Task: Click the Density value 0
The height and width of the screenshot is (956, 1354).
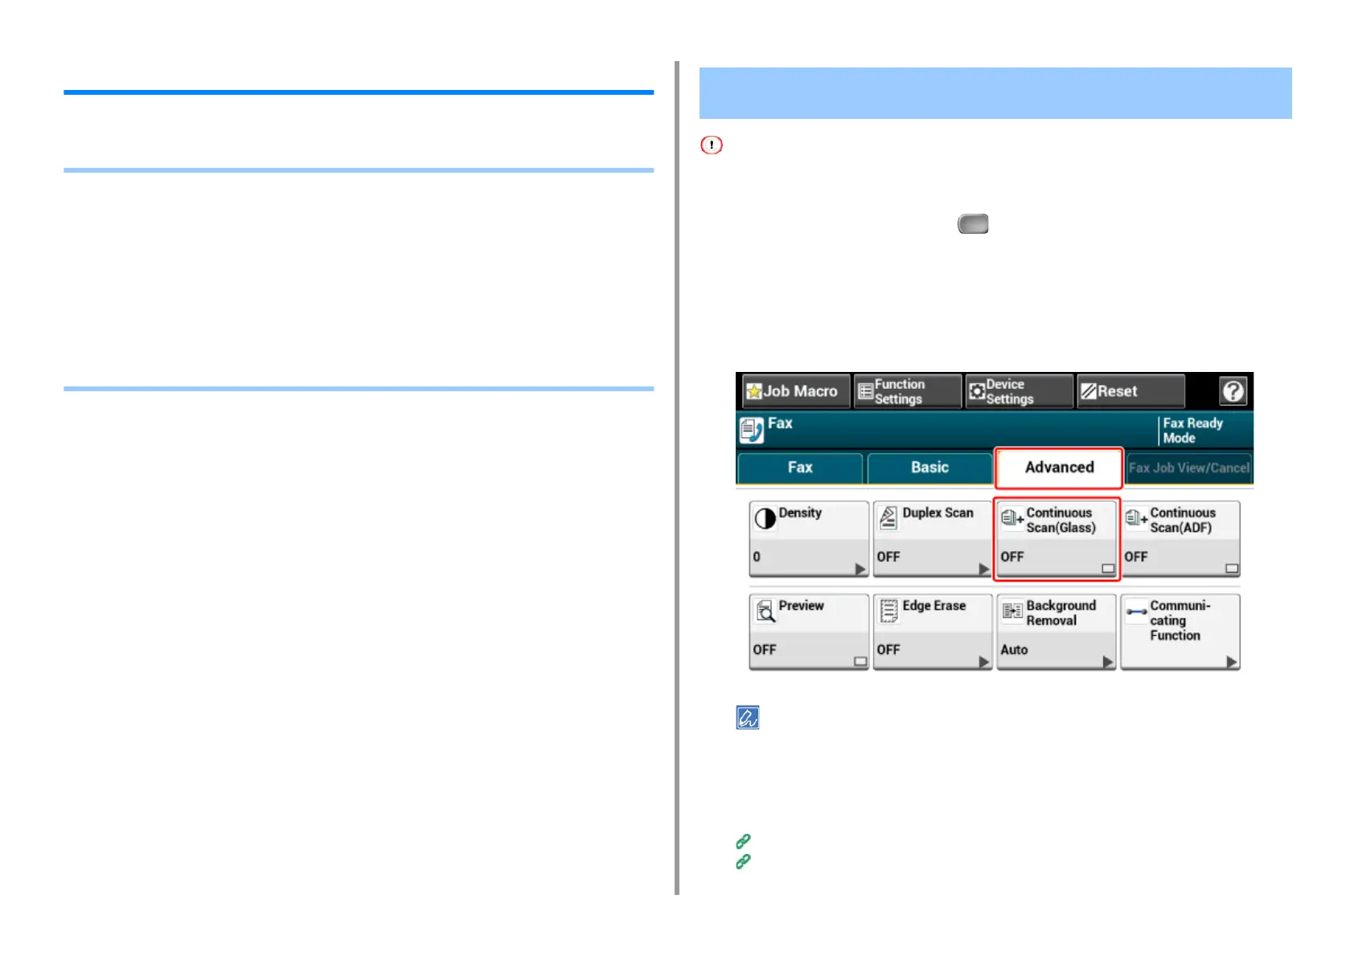Action: (x=757, y=557)
